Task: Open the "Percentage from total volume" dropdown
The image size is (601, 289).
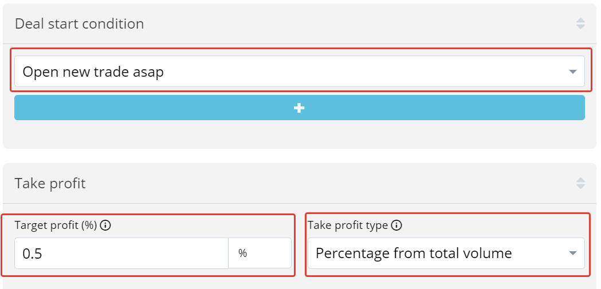Action: (x=446, y=253)
